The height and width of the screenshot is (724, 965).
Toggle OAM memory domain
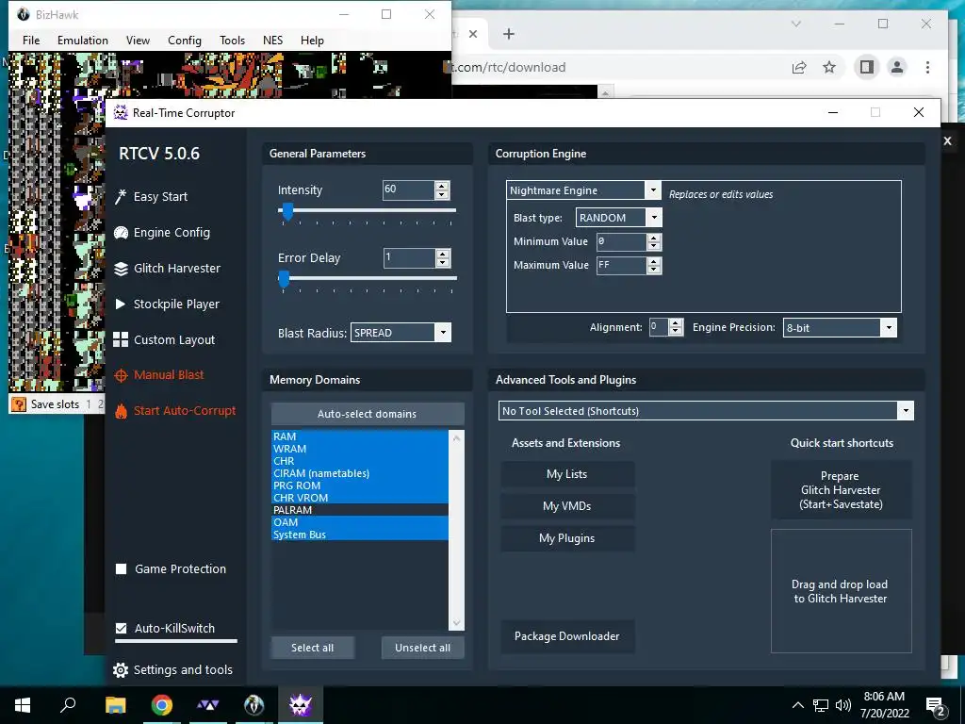click(360, 522)
